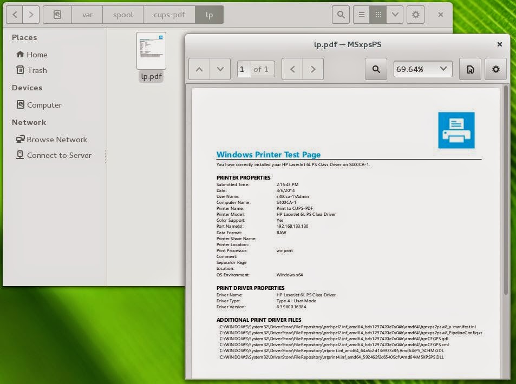The height and width of the screenshot is (384, 516).
Task: Close the file manager window
Action: tap(441, 15)
